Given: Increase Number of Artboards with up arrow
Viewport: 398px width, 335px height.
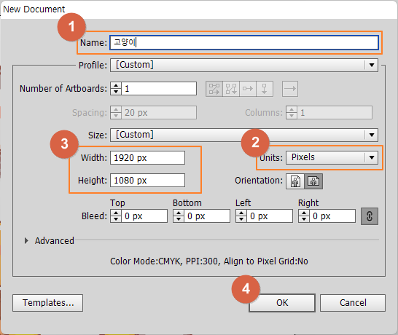Looking at the screenshot, I should point(116,85).
